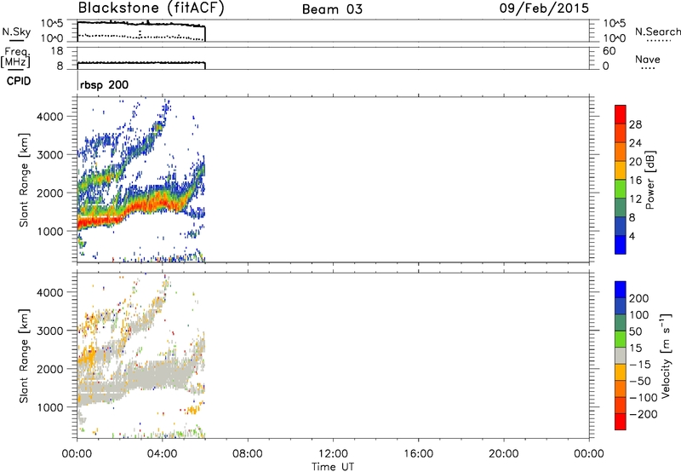Click the Beam 03 heading

pyautogui.click(x=332, y=9)
